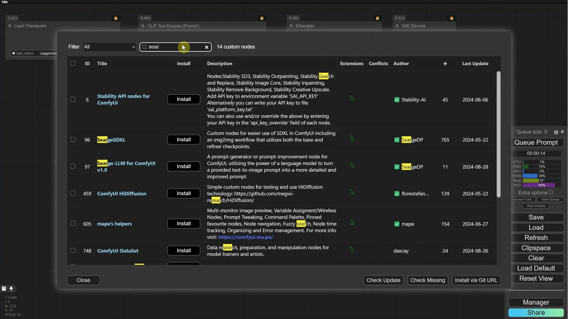This screenshot has height=319, width=568.
Task: Click the GitHub extension icon on SeargeSDXL row
Action: pyautogui.click(x=352, y=139)
